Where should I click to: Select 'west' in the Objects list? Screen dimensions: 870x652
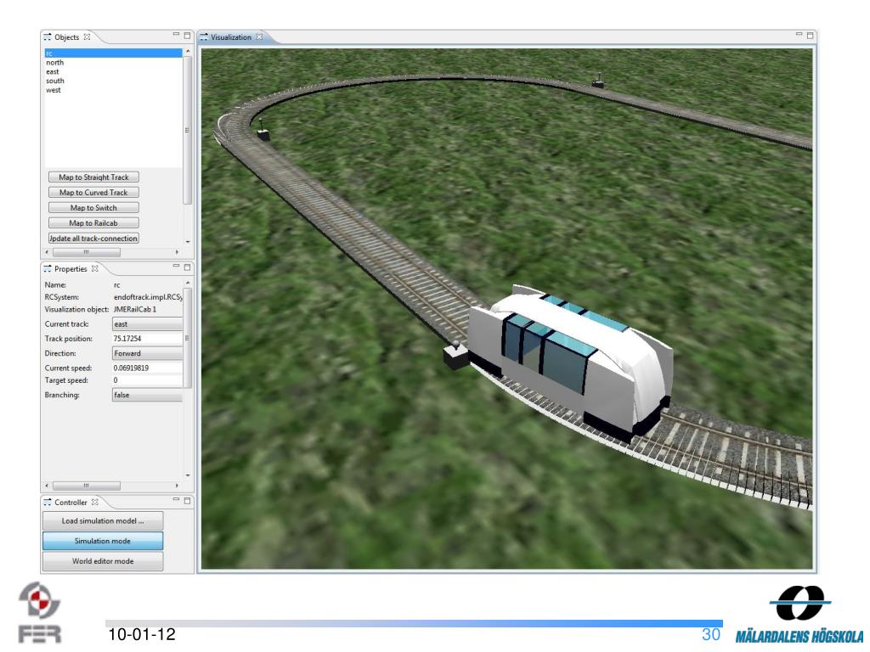[x=54, y=90]
